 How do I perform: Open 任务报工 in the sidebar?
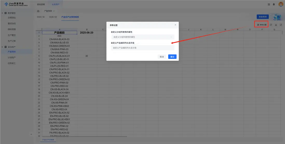pos(12,63)
